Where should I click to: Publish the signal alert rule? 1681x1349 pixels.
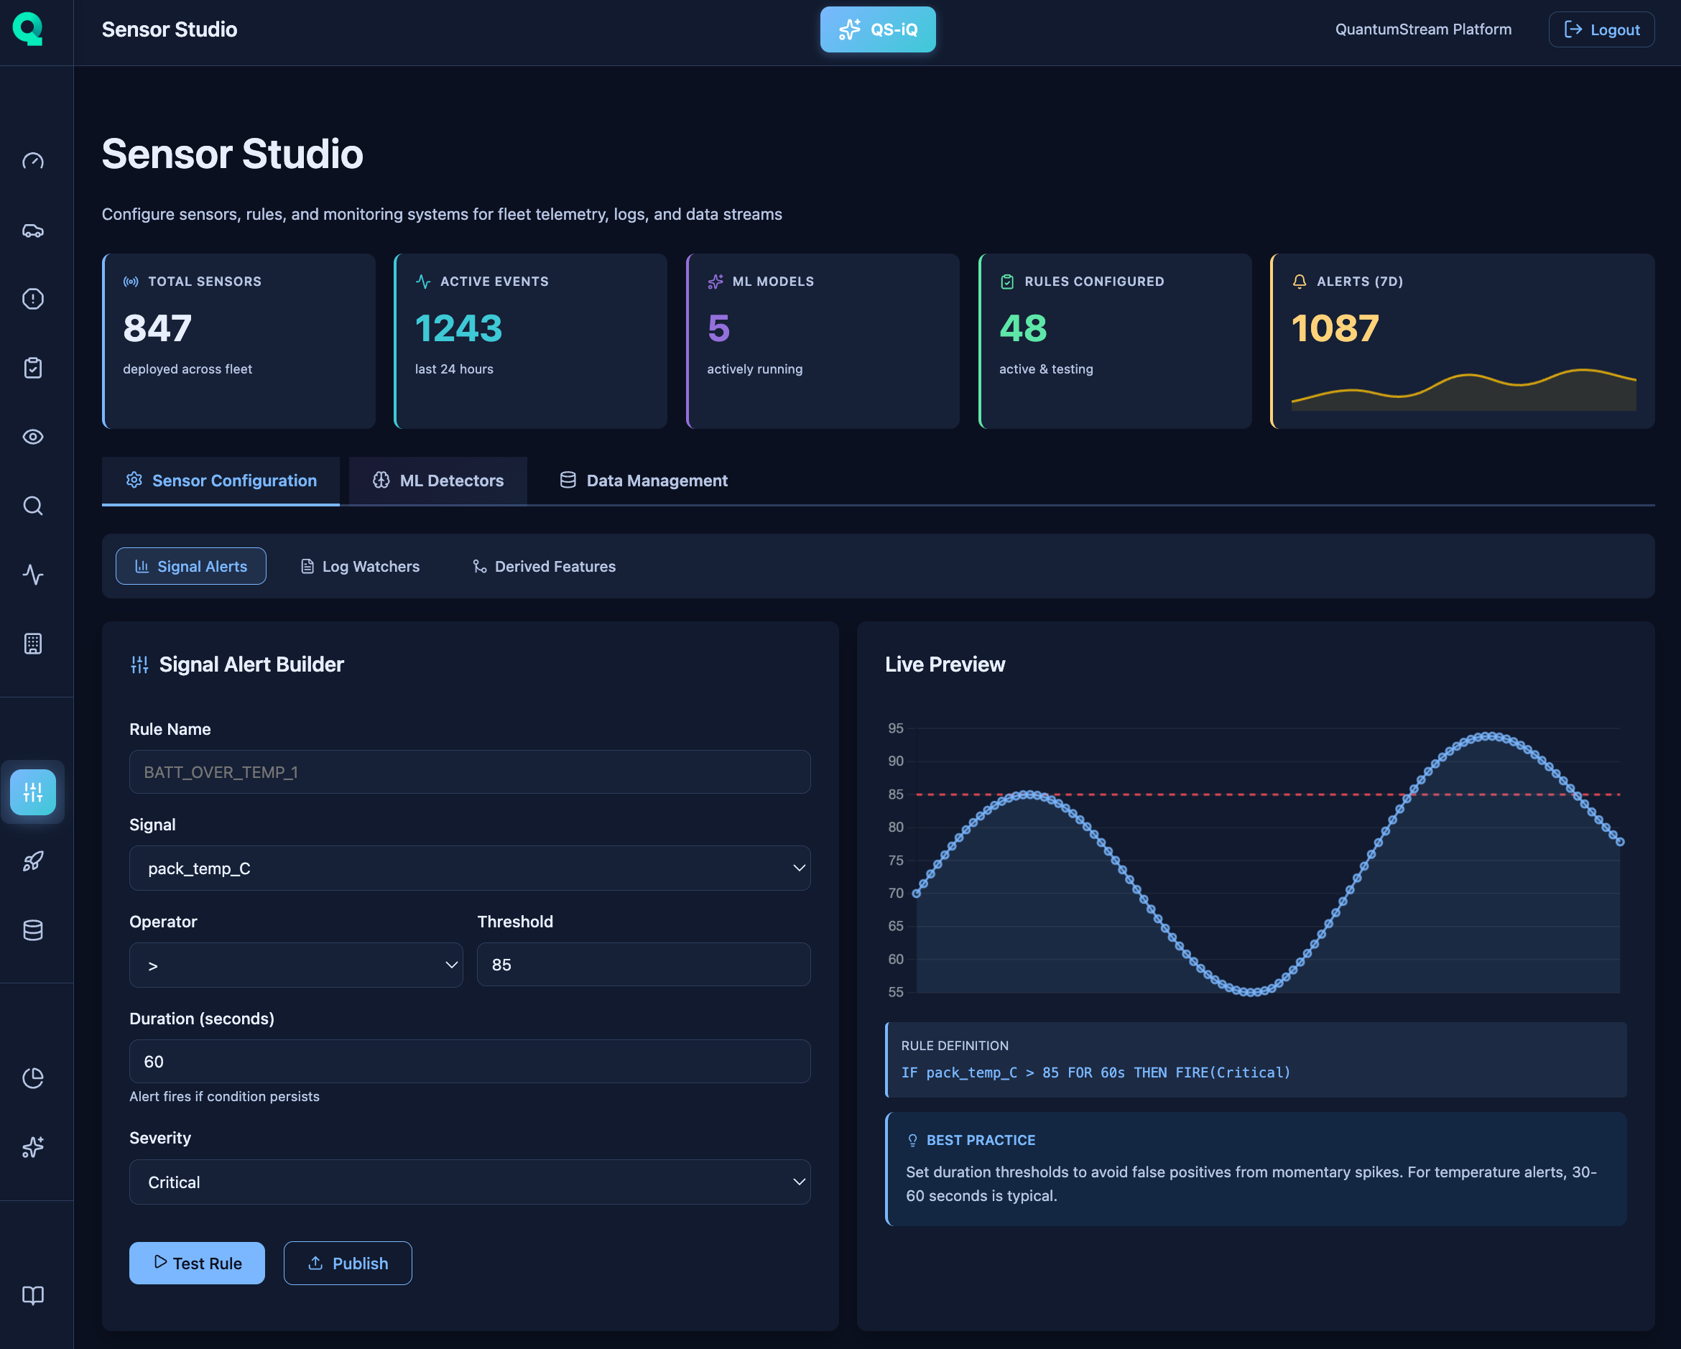point(347,1263)
